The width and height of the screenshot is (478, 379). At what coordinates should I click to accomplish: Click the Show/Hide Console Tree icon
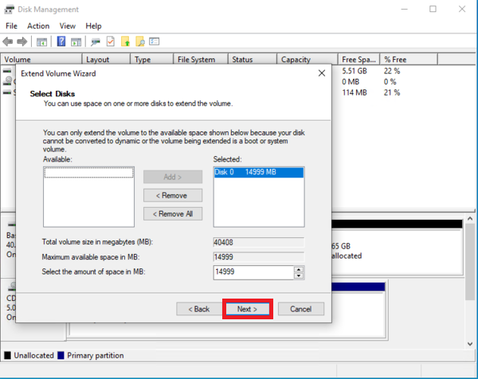tap(41, 41)
